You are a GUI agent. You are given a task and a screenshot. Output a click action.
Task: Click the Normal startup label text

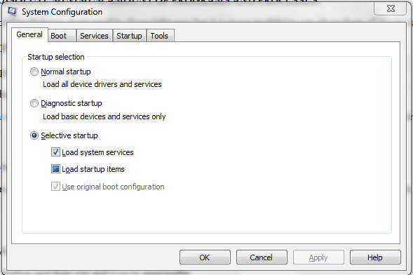click(66, 72)
